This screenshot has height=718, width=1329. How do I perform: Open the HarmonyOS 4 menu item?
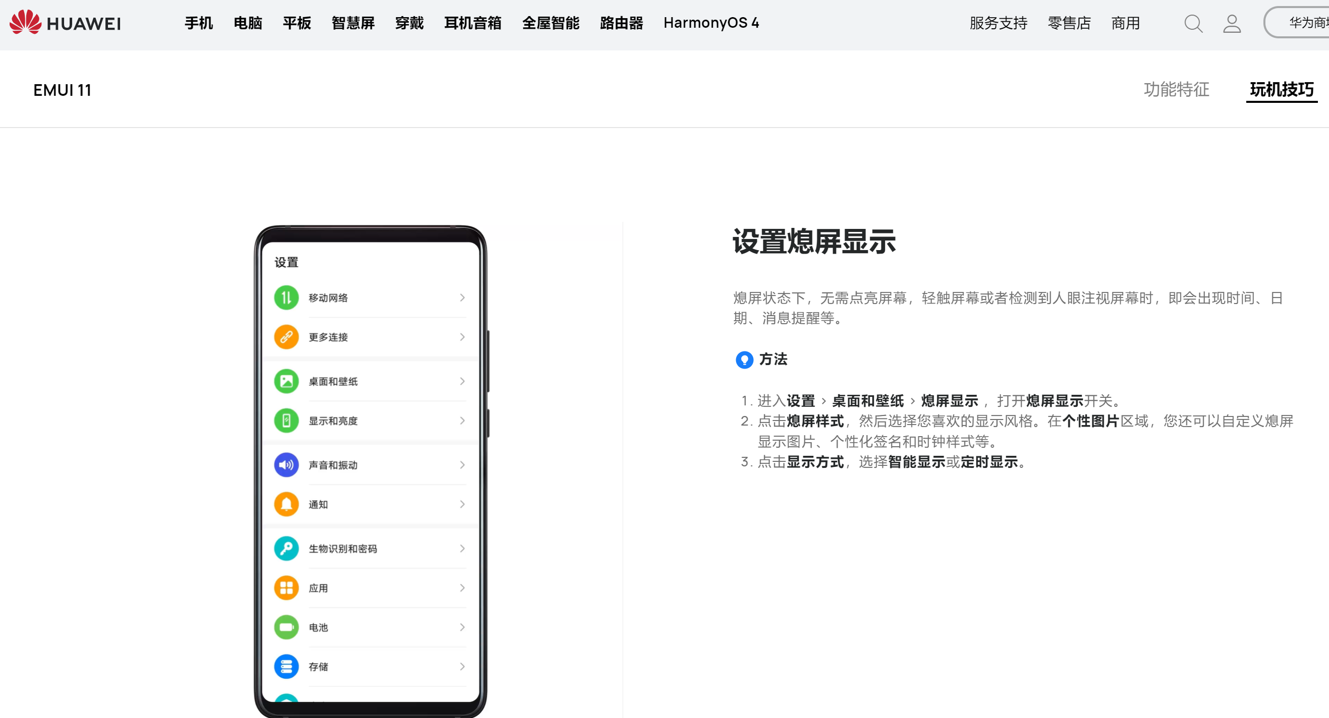(x=711, y=23)
